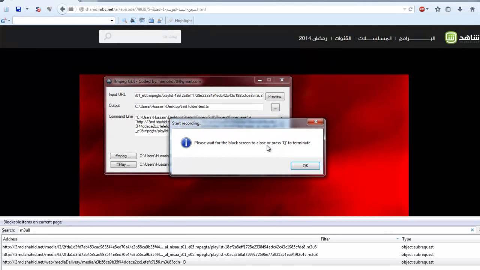The image size is (480, 270).
Task: Open the القنوات navigation menu item
Action: click(x=343, y=38)
